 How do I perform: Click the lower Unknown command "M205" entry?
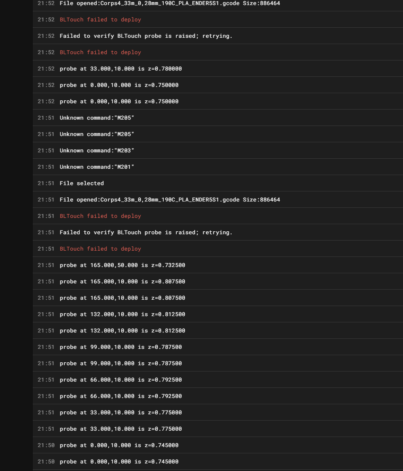click(97, 134)
